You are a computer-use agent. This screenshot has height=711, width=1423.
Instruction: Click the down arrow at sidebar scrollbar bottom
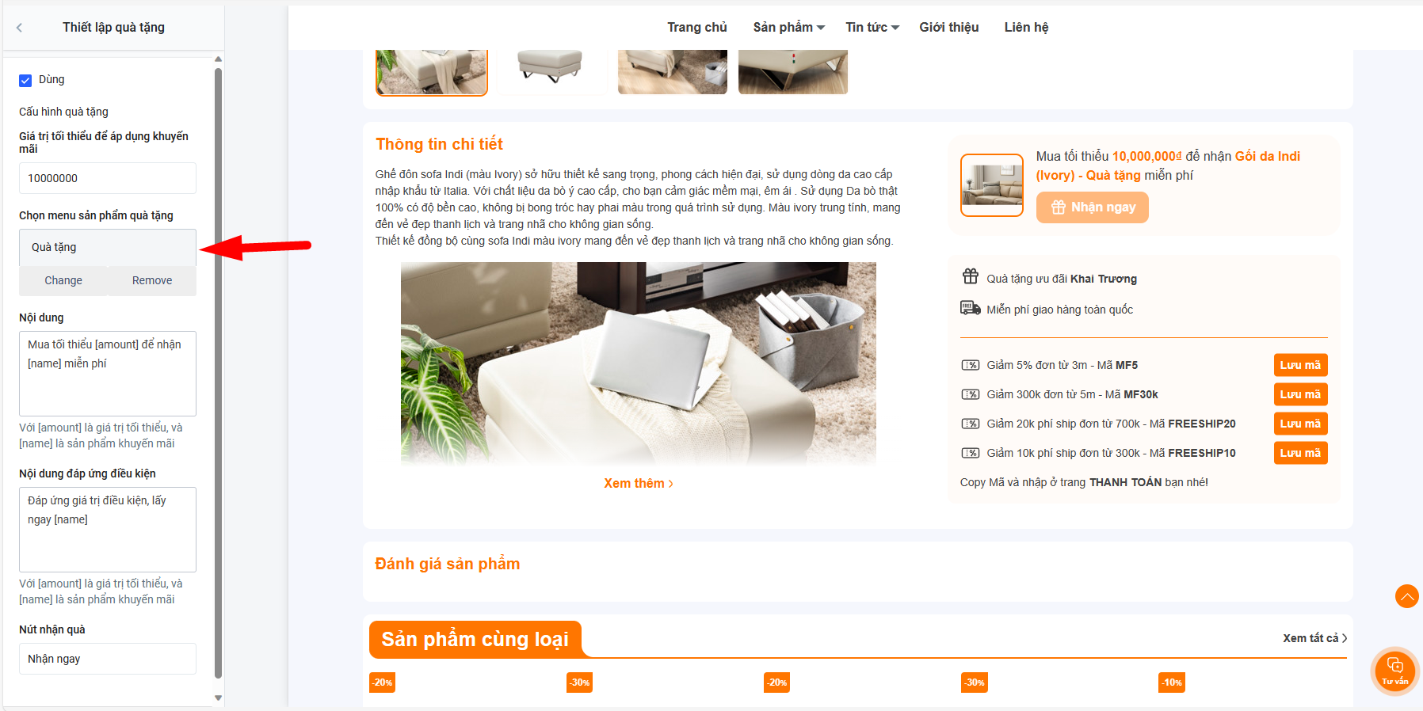218,698
